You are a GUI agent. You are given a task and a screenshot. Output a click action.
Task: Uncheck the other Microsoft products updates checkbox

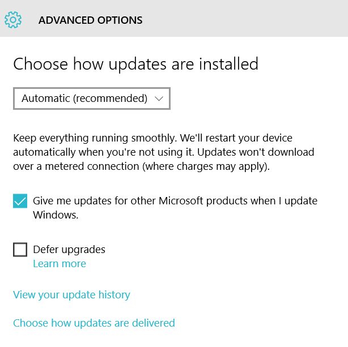[x=20, y=201]
